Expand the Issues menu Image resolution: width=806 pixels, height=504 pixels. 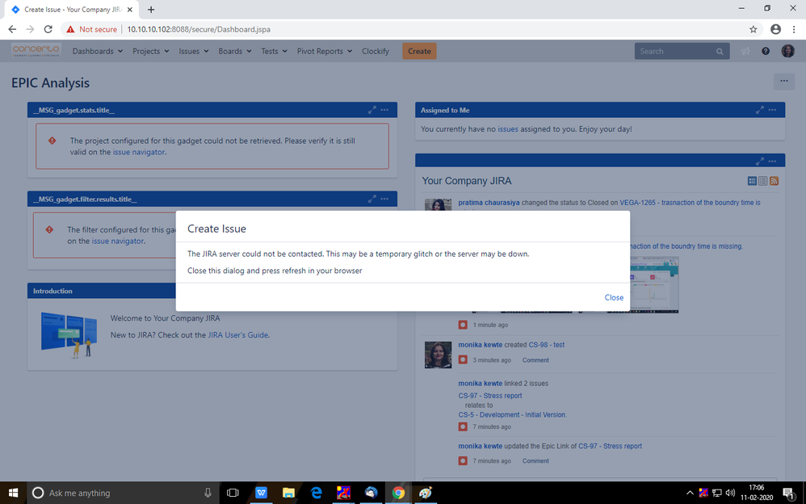(x=194, y=51)
